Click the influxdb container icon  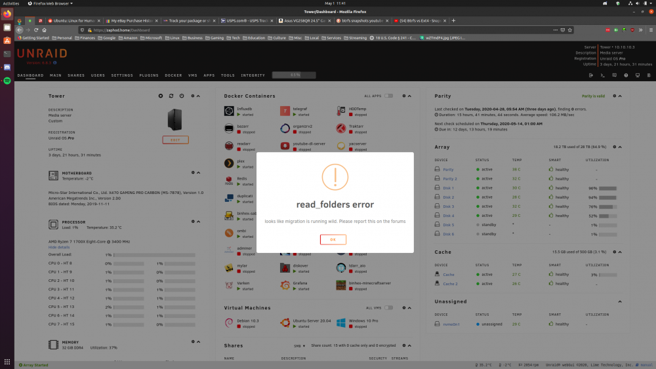(x=229, y=111)
